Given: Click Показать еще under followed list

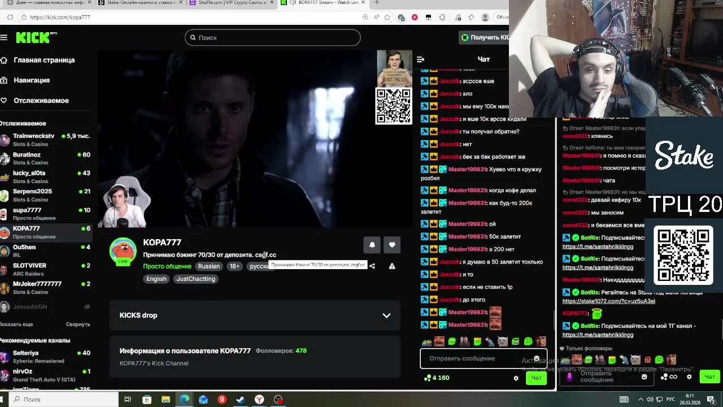Looking at the screenshot, I should 16,324.
